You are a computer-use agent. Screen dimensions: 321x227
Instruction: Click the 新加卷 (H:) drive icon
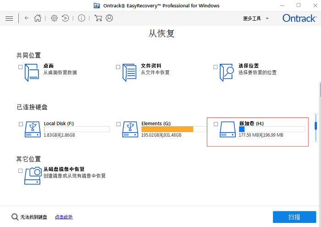[x=227, y=129]
